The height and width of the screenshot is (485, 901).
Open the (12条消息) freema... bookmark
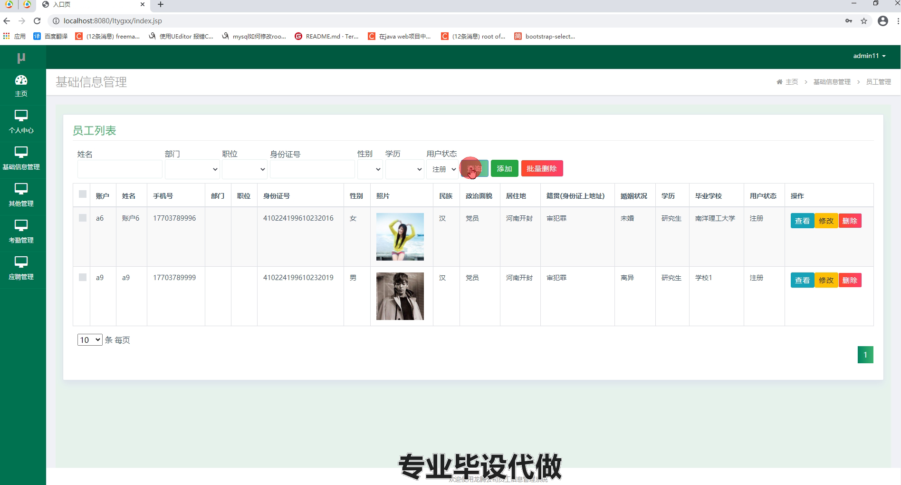click(x=108, y=36)
